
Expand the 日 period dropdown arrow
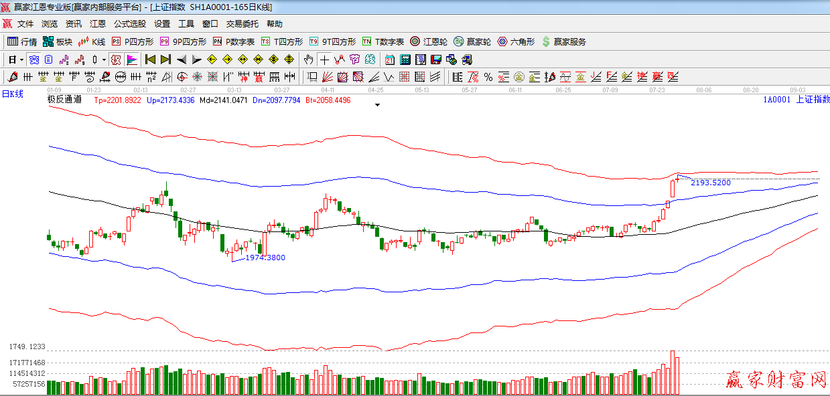pyautogui.click(x=21, y=60)
